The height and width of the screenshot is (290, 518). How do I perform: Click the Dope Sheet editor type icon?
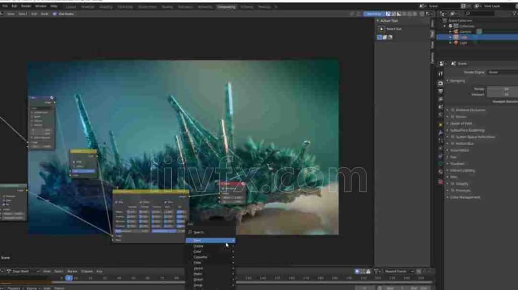click(x=9, y=271)
